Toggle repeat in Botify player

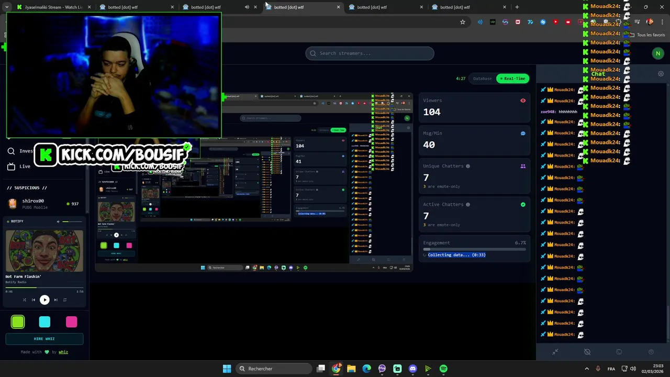click(65, 300)
